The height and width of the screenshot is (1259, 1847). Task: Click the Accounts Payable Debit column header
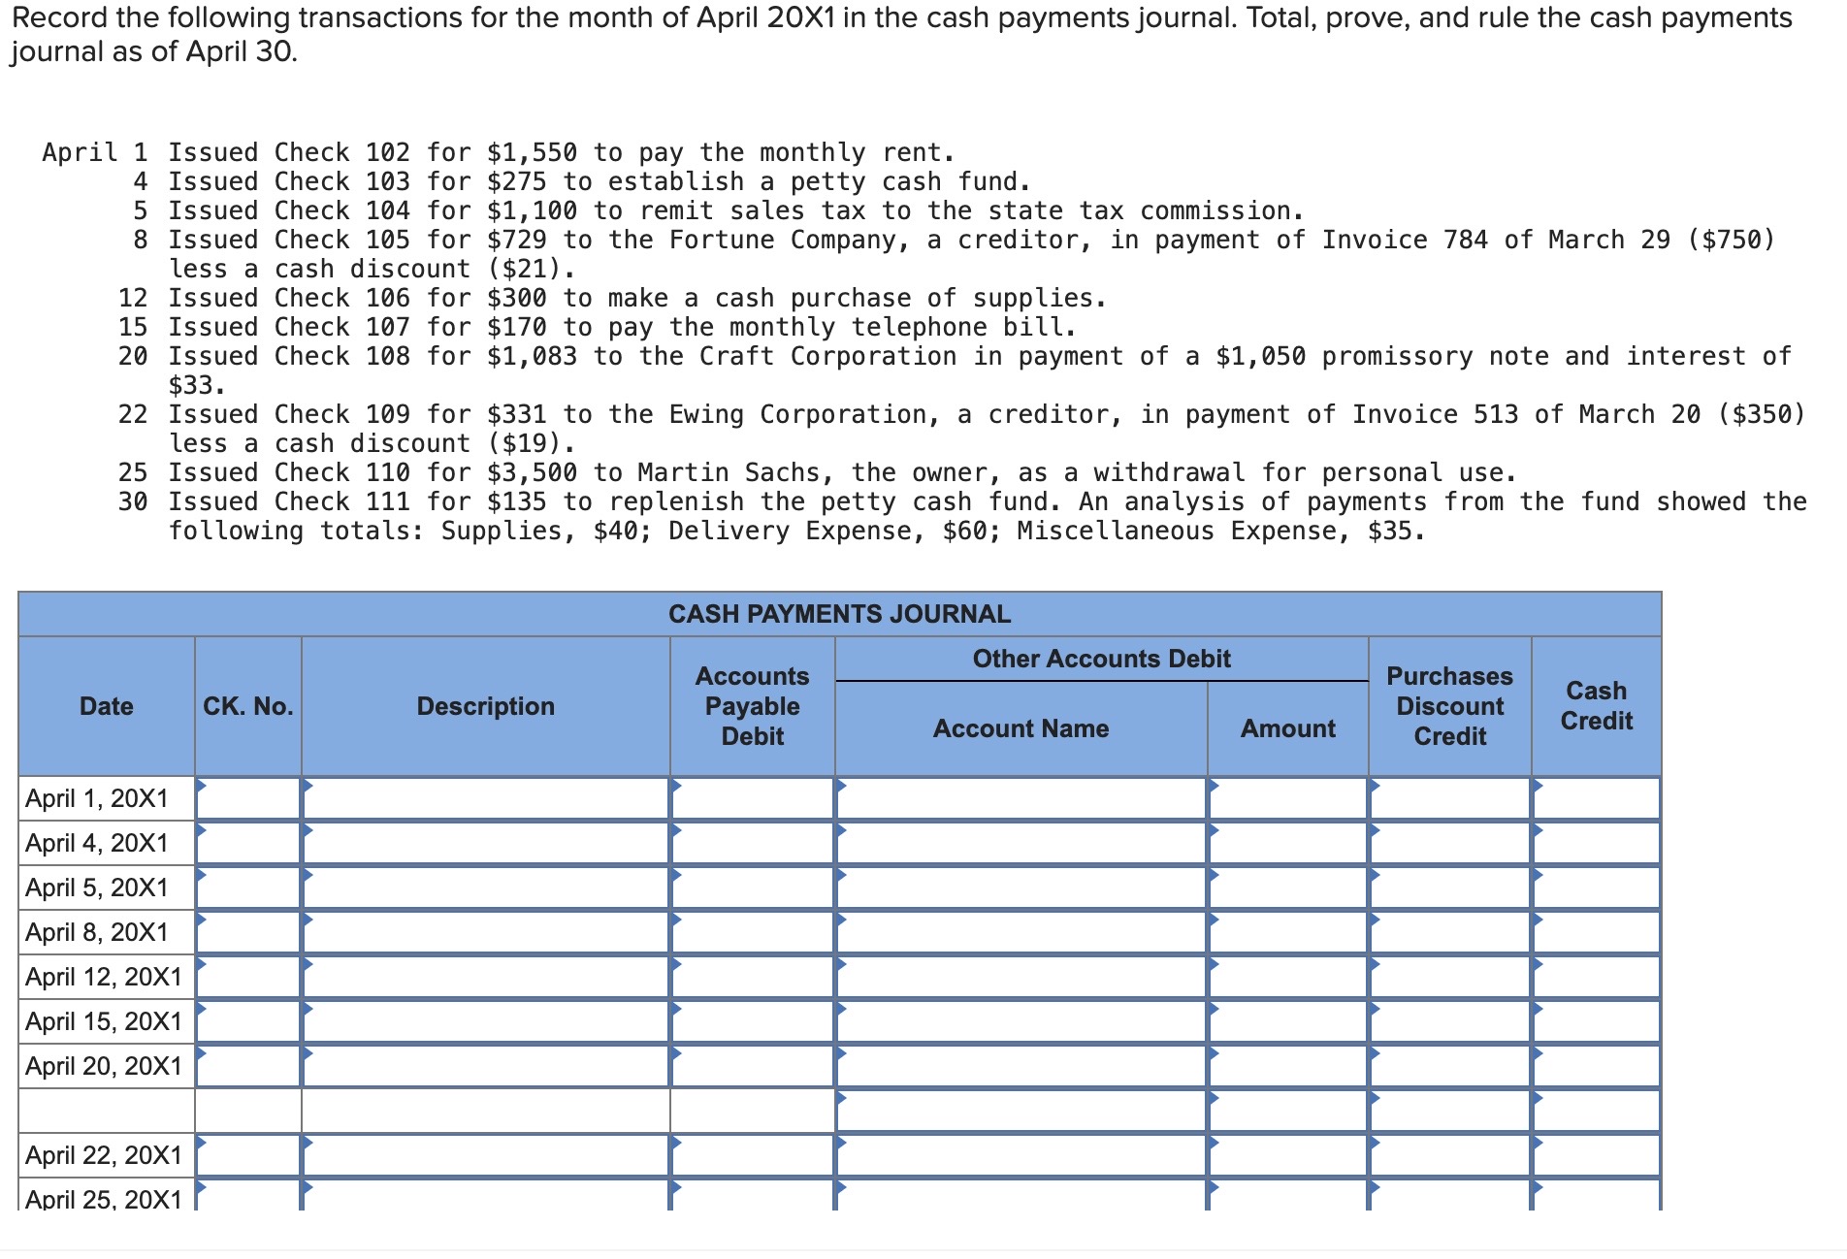pyautogui.click(x=752, y=706)
